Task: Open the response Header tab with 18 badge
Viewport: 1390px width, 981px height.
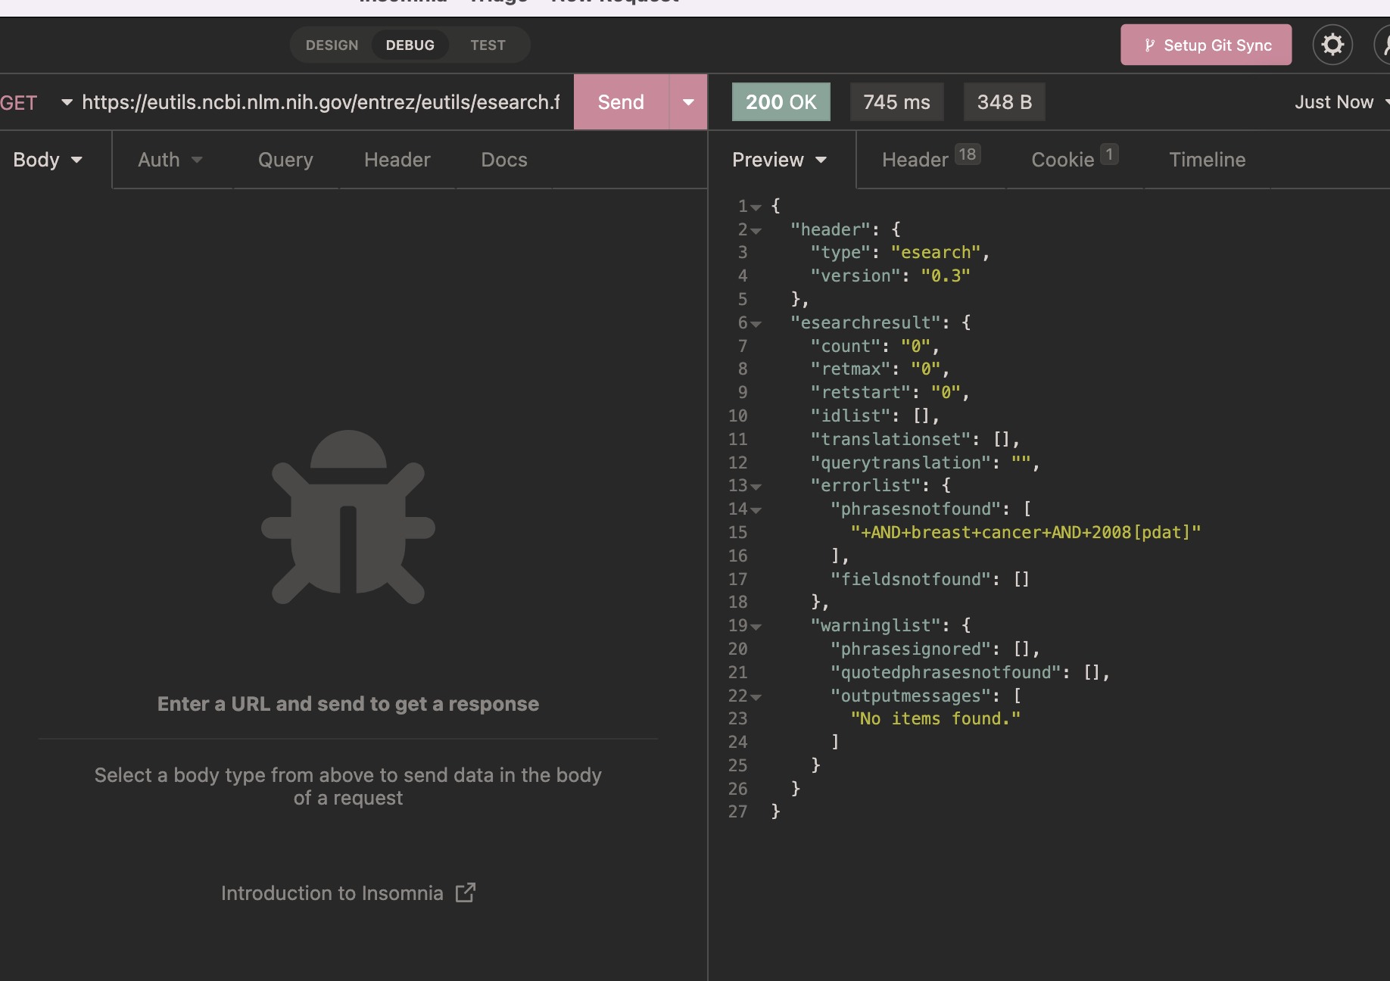Action: point(931,159)
